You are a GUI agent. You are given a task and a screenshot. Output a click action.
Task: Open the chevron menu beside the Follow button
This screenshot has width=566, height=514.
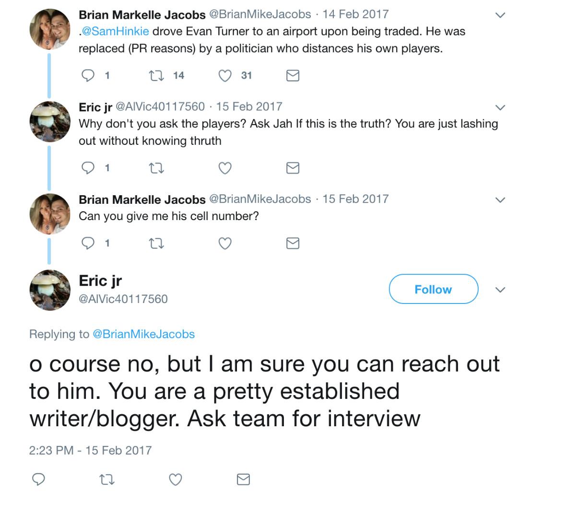click(x=500, y=290)
